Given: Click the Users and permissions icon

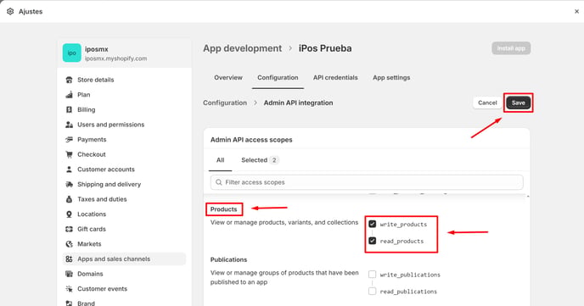Looking at the screenshot, I should [x=69, y=125].
